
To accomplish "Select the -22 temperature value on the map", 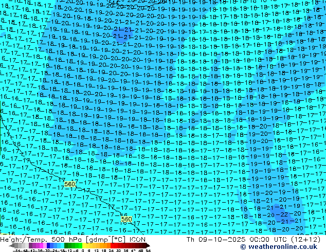I will pos(282,214).
